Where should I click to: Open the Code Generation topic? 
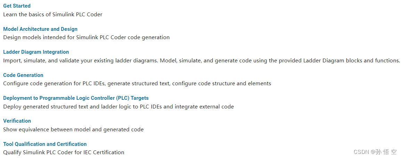(23, 75)
